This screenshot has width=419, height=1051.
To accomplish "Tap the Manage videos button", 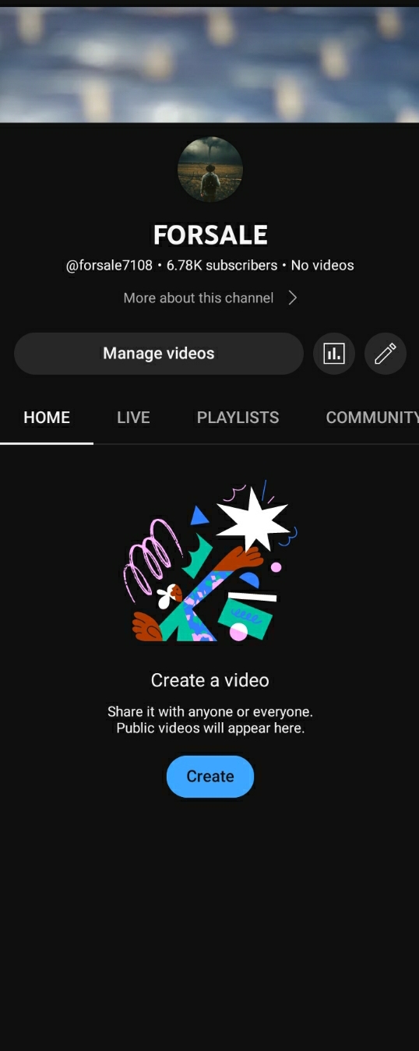I will tap(159, 354).
